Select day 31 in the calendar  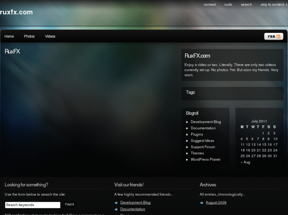[x=275, y=156]
